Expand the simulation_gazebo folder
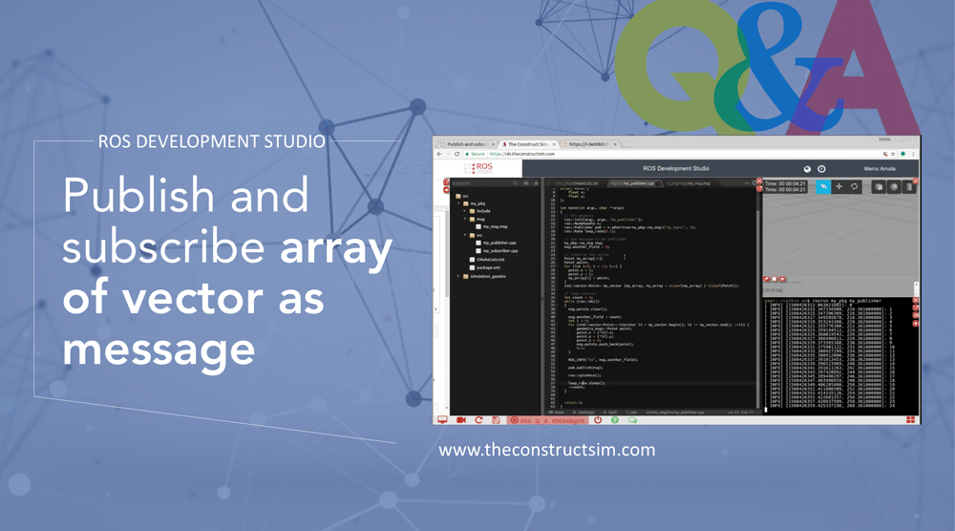Image resolution: width=955 pixels, height=531 pixels. pos(459,276)
